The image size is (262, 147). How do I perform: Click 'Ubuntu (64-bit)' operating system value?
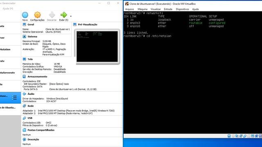tap(53, 32)
